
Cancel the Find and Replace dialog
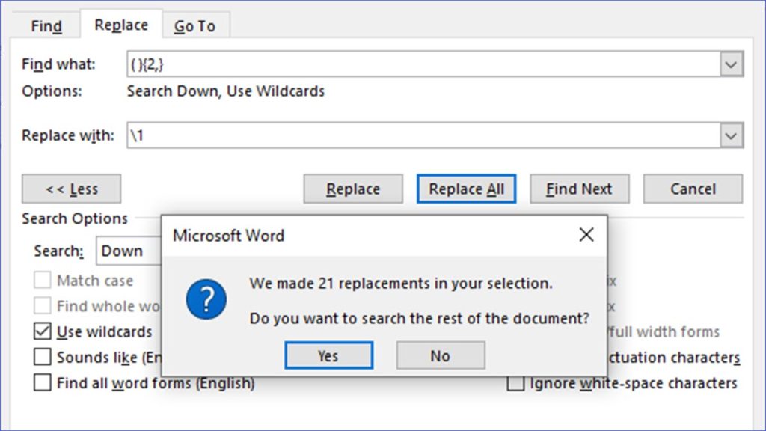(693, 189)
